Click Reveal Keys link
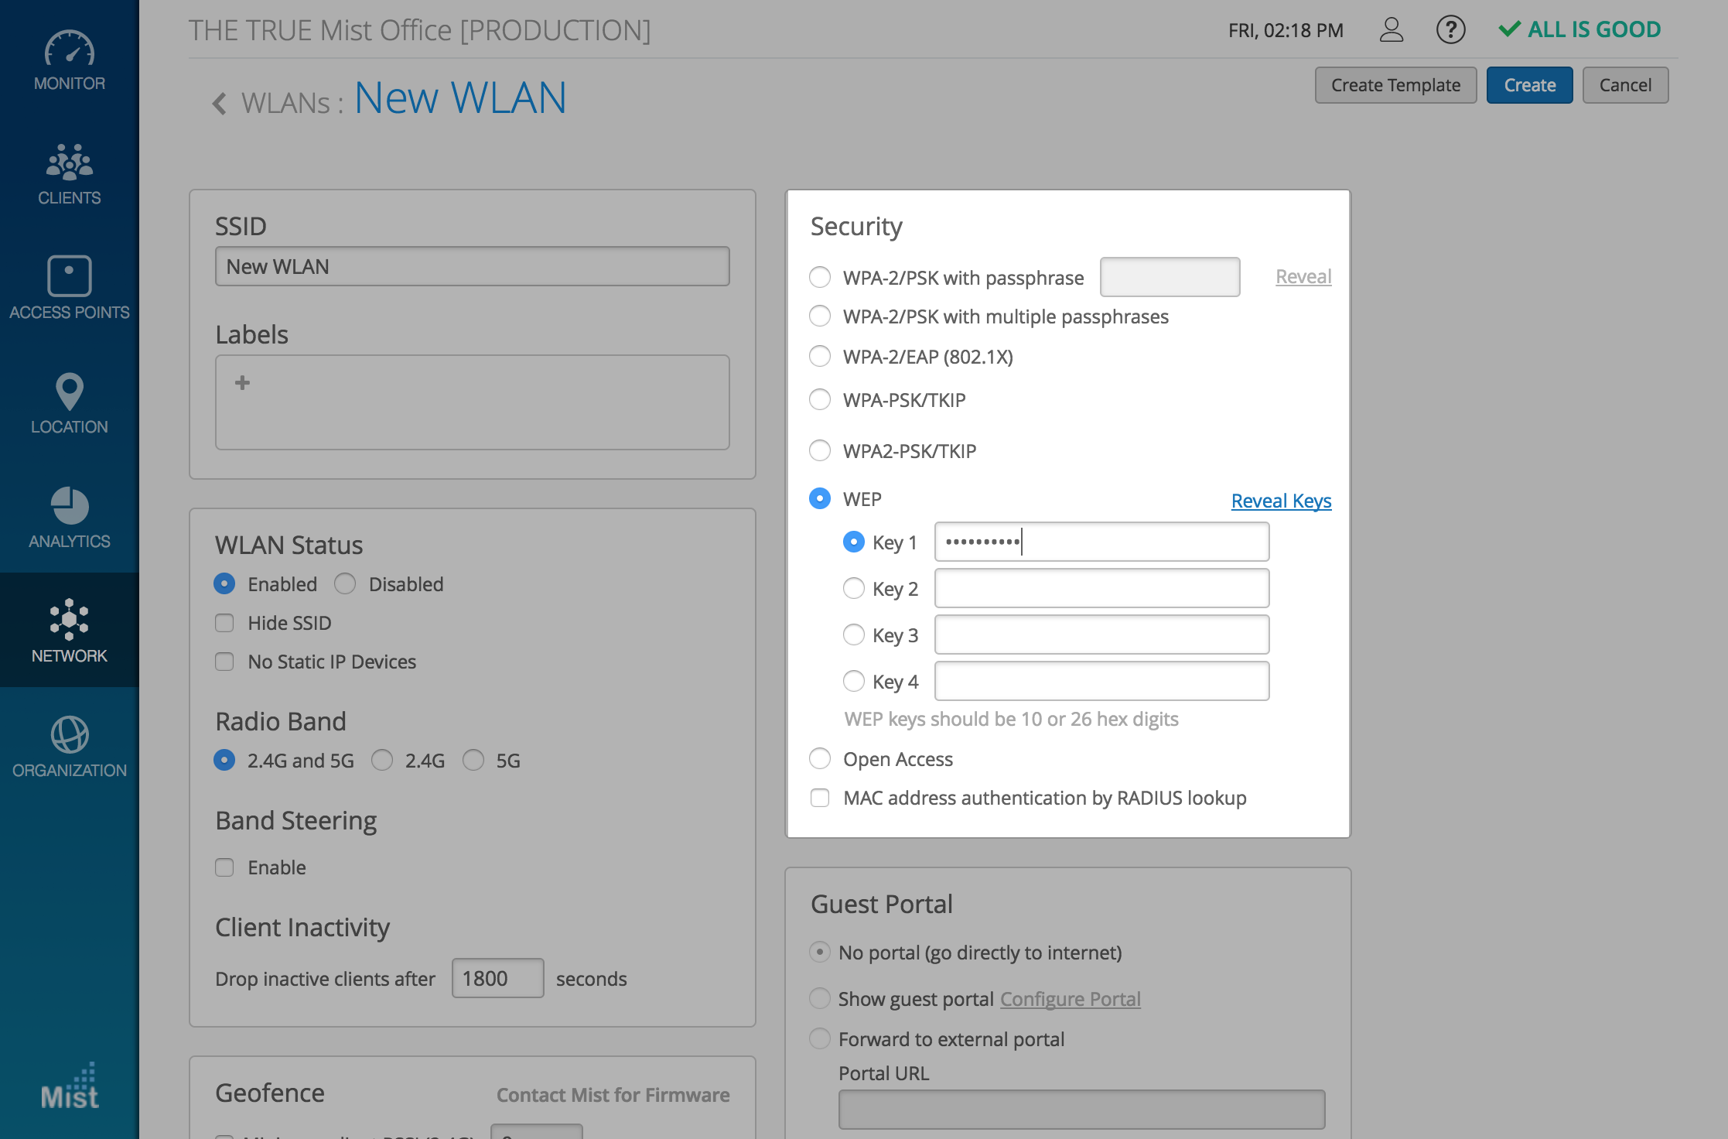1728x1139 pixels. pyautogui.click(x=1281, y=501)
